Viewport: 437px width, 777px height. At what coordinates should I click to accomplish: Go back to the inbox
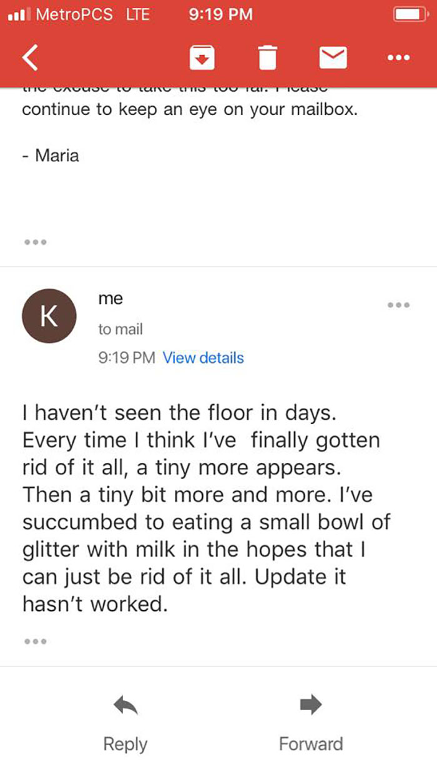pyautogui.click(x=29, y=57)
